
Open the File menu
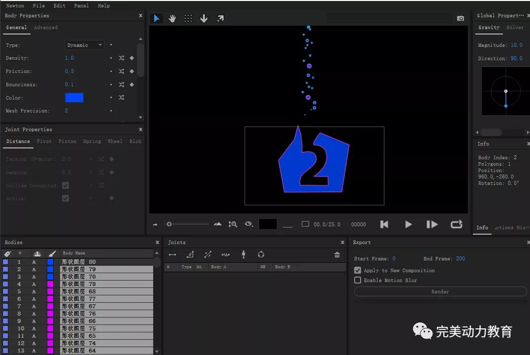click(38, 5)
